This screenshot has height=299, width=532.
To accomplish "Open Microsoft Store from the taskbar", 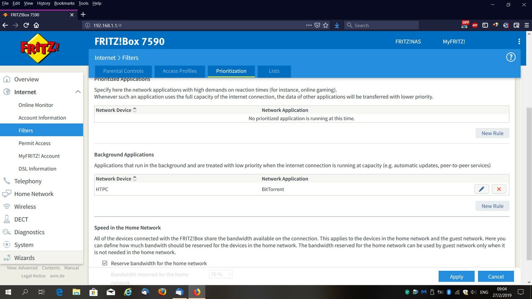I will click(94, 292).
